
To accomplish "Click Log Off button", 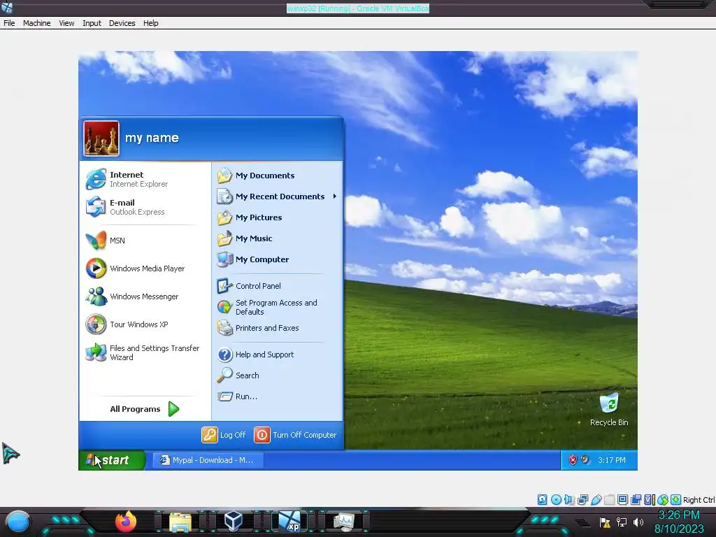I will tap(224, 435).
